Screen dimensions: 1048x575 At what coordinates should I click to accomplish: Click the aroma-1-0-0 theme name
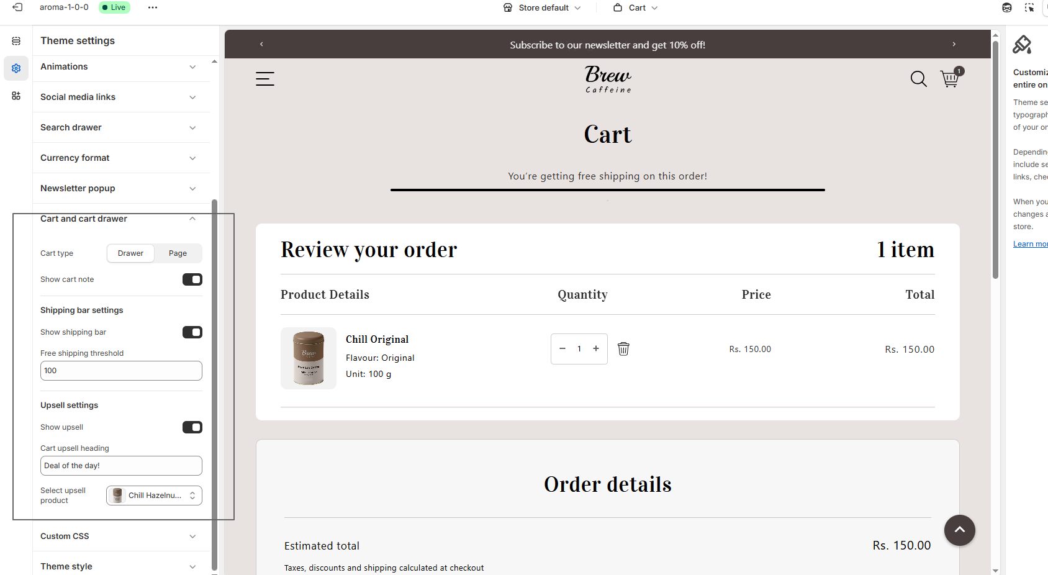click(x=64, y=7)
